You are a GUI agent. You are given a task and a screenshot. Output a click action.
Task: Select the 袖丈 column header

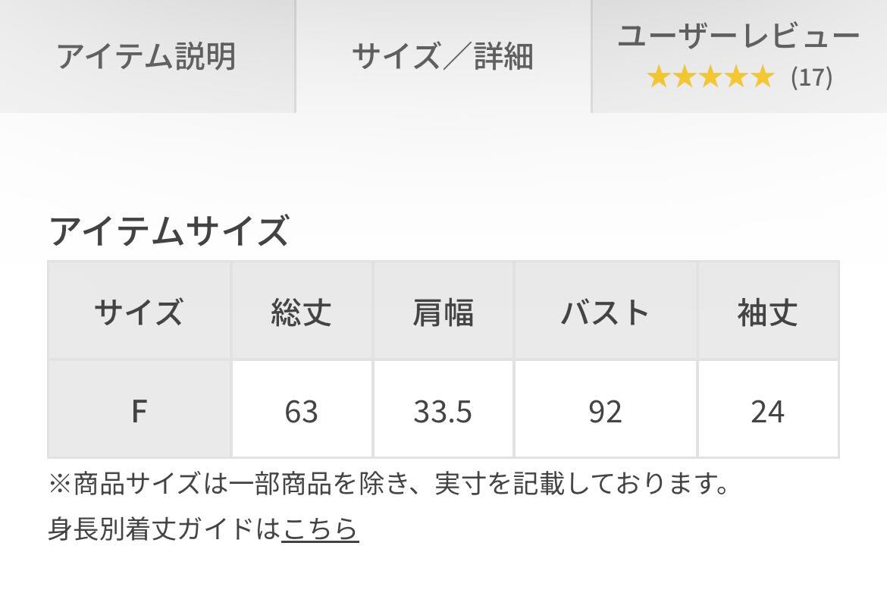point(767,312)
